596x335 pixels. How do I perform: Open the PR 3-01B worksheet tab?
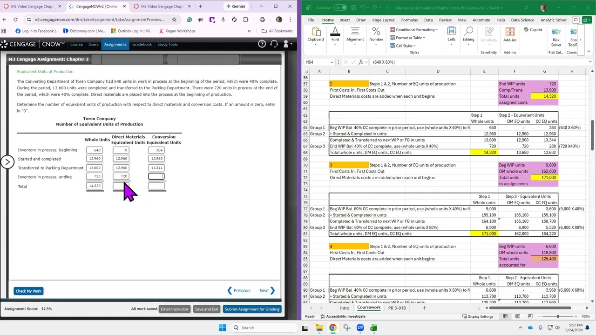[397, 308]
